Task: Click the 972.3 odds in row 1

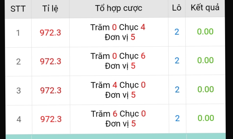Action: 50,33
